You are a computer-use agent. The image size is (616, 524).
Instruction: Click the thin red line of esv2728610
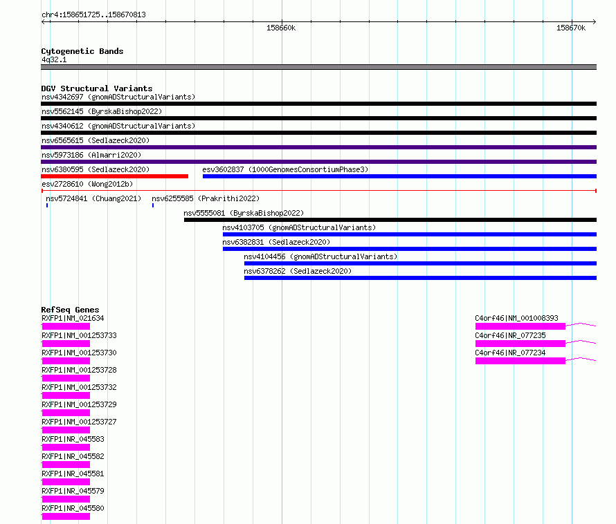click(318, 191)
